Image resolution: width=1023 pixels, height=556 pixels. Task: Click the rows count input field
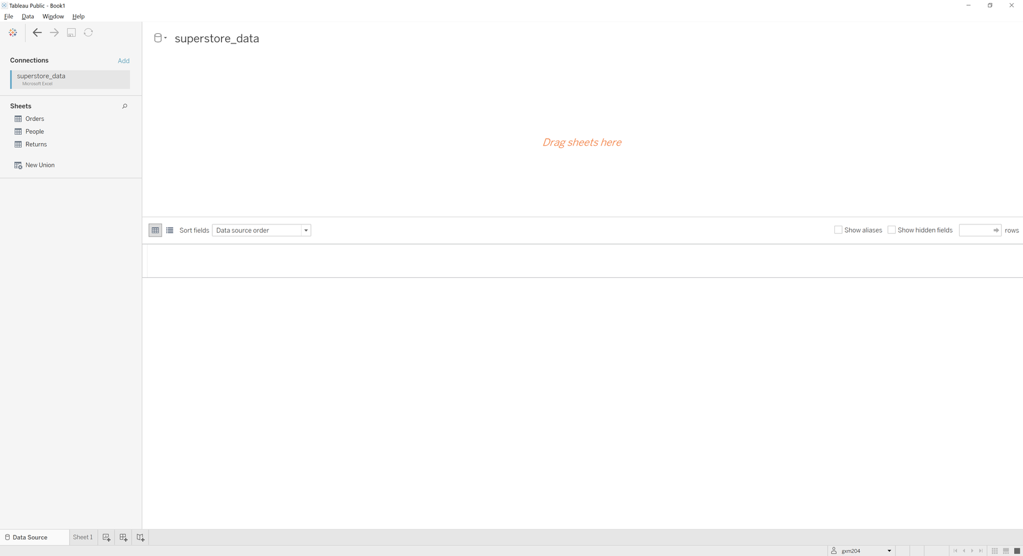(x=975, y=230)
